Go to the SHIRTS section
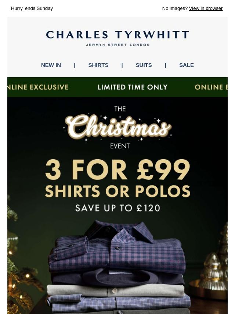The image size is (235, 314). tap(98, 65)
